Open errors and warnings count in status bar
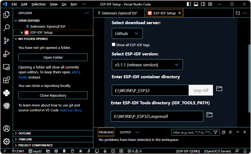The width and height of the screenshot is (251, 154). [x=135, y=151]
